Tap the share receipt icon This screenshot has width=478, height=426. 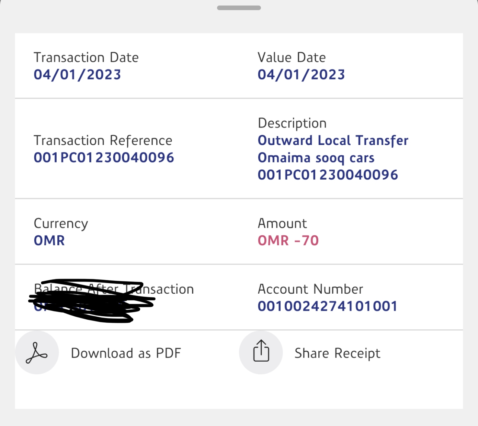pos(261,352)
